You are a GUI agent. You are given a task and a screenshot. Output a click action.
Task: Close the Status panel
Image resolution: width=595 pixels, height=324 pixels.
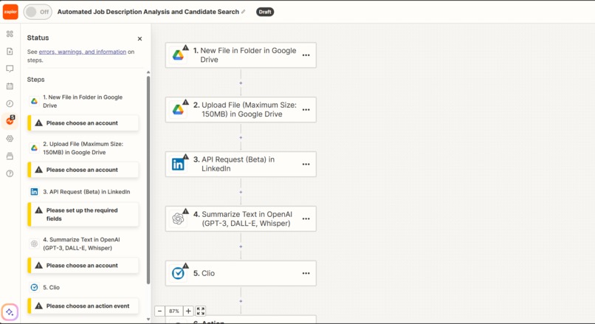click(x=140, y=38)
